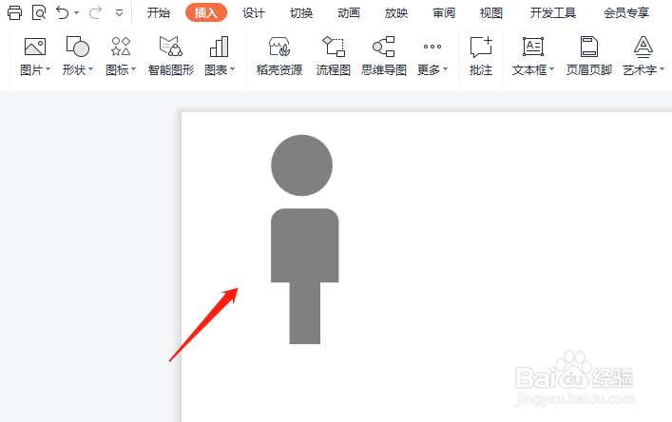Screen dimensions: 672x422
Task: Switch to the 开始 tab
Action: pyautogui.click(x=159, y=13)
